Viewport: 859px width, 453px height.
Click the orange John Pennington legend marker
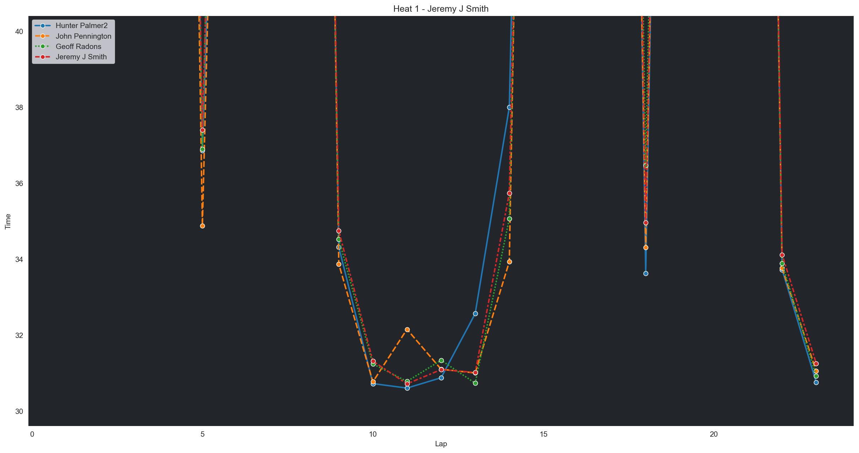[43, 36]
